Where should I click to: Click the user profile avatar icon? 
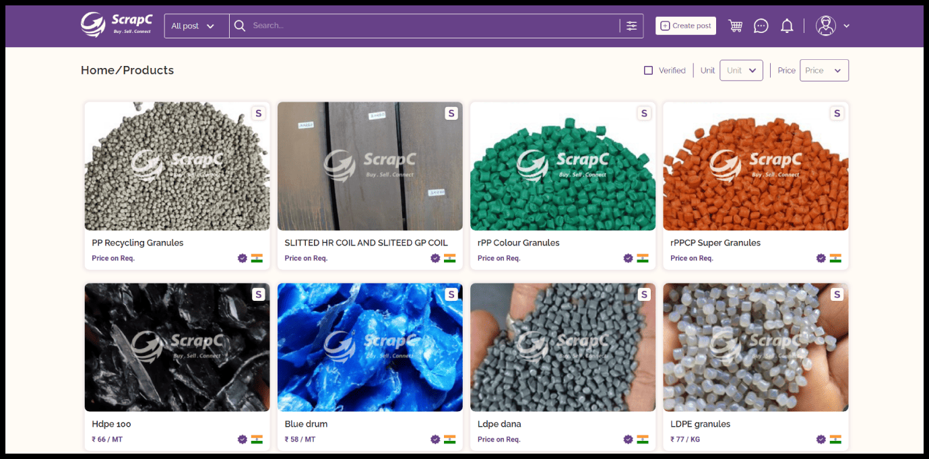[825, 26]
